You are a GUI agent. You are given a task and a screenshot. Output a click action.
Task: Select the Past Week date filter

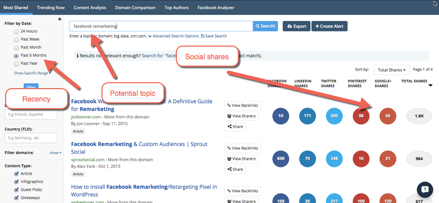tap(16, 40)
